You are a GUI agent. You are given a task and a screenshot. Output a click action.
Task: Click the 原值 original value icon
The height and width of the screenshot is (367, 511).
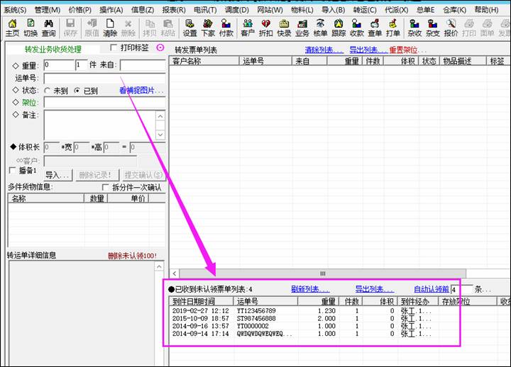[x=92, y=28]
